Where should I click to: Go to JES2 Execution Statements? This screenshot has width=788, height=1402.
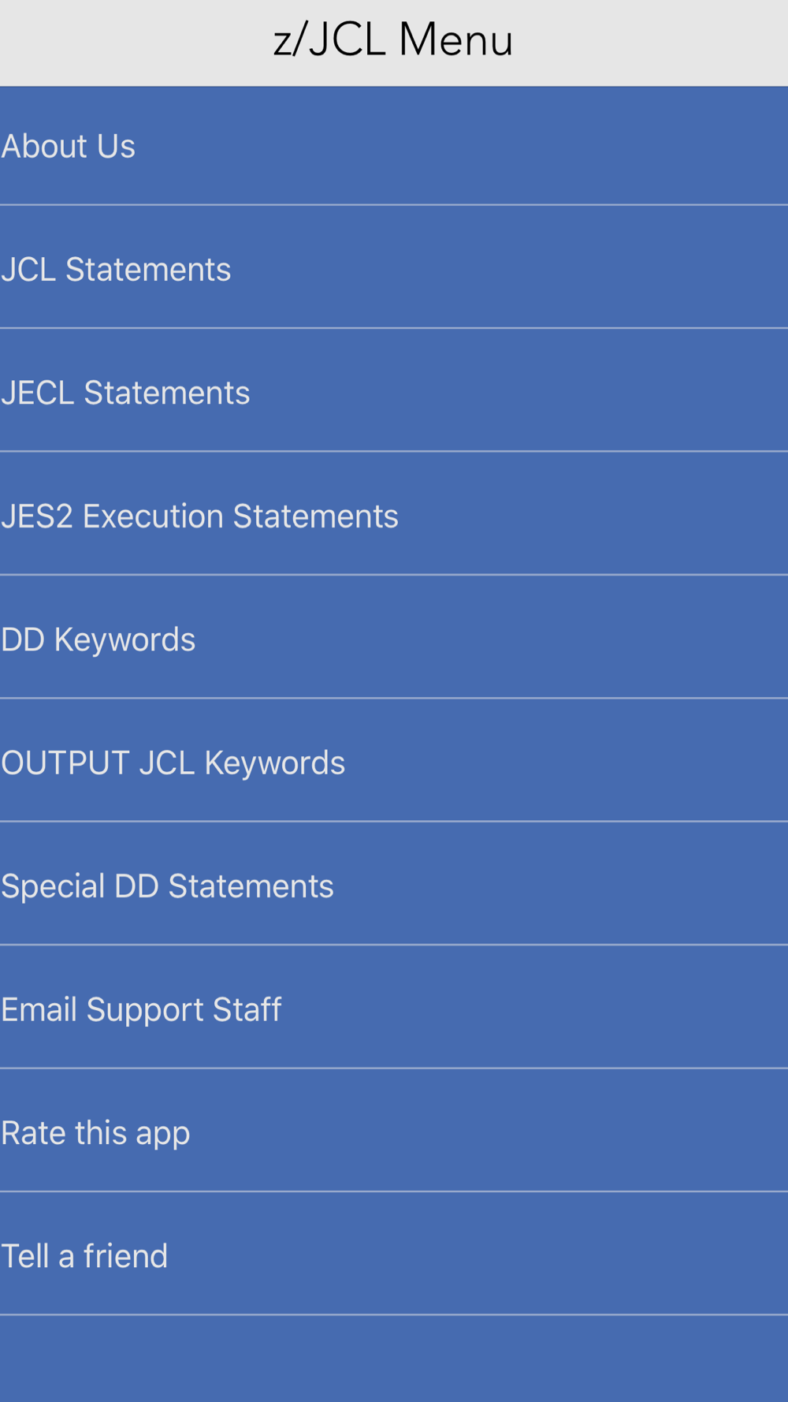coord(394,516)
